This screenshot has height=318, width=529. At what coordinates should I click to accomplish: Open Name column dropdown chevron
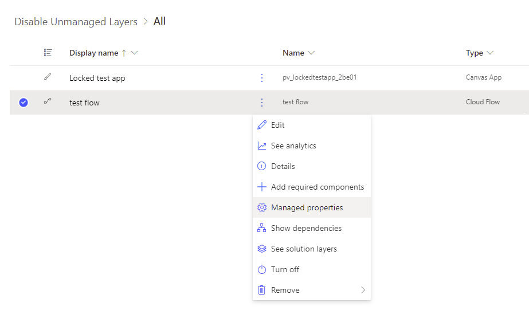(x=311, y=53)
